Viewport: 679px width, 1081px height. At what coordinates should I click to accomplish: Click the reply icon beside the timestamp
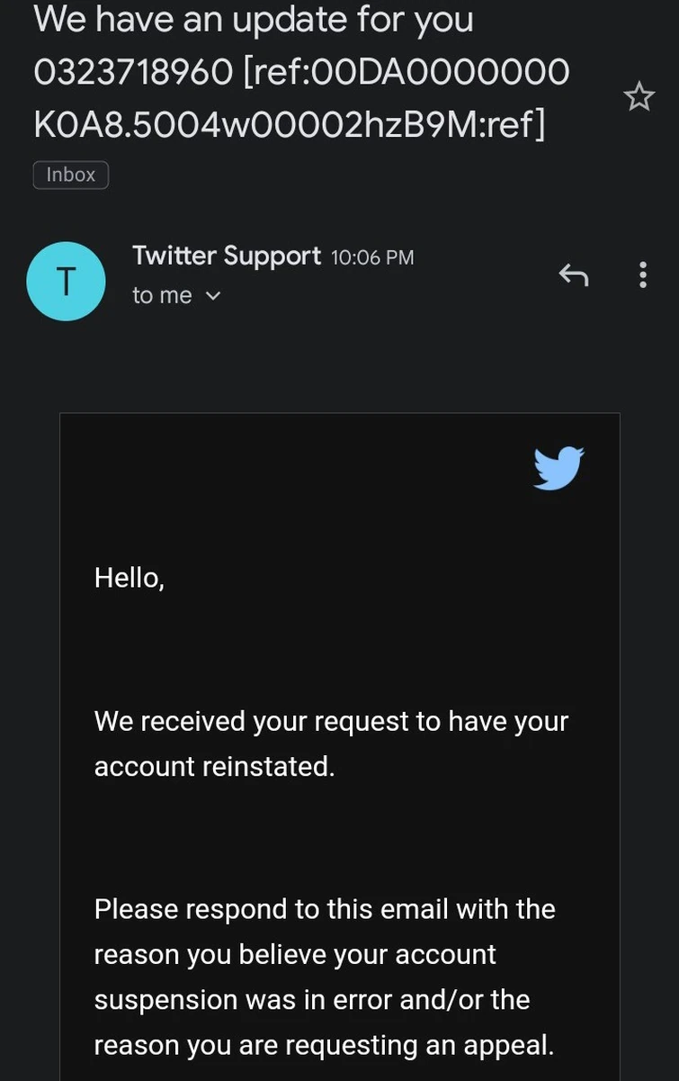click(x=573, y=275)
